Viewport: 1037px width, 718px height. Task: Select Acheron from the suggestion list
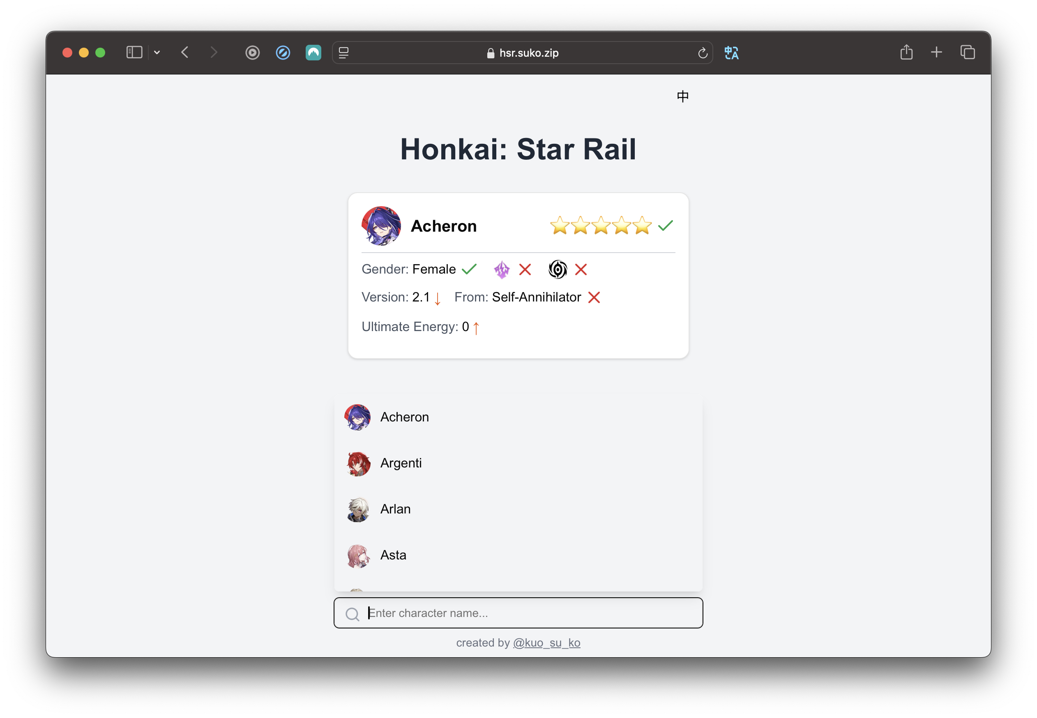click(404, 417)
